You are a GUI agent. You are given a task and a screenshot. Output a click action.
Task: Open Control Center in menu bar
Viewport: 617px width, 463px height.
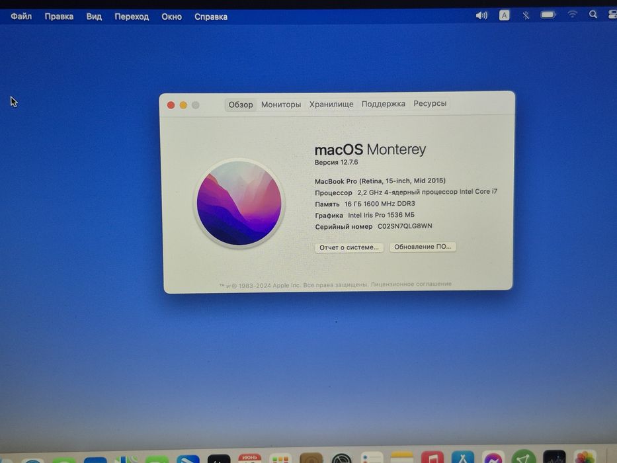pos(612,15)
